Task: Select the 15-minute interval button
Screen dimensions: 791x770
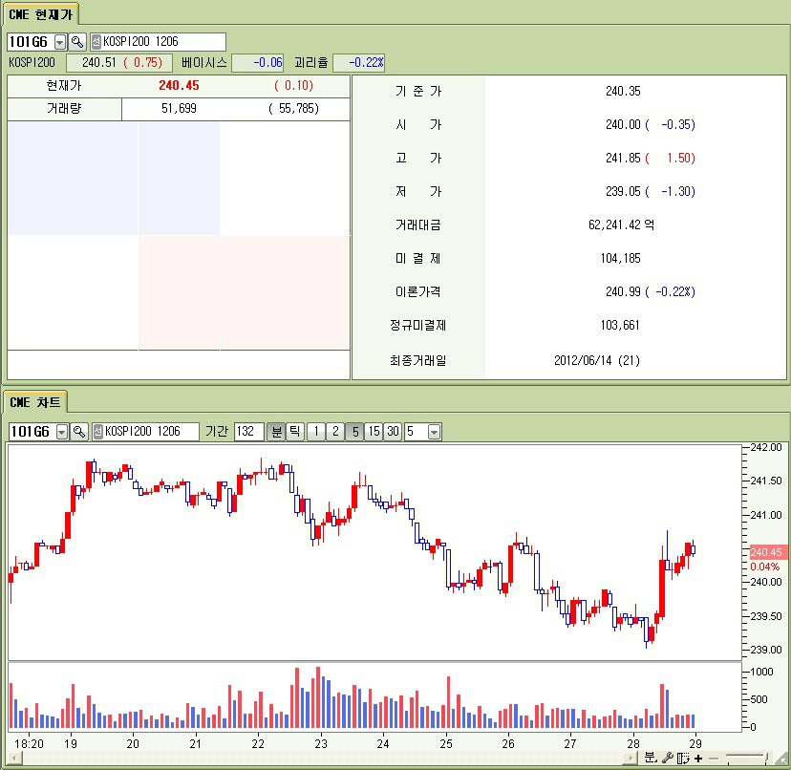Action: click(374, 432)
